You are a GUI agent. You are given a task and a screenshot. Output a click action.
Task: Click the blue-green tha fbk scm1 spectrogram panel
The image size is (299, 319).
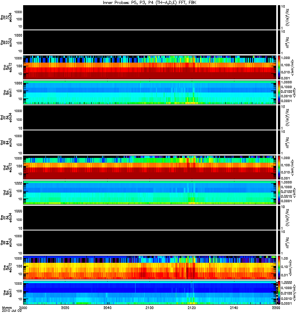tap(150, 93)
